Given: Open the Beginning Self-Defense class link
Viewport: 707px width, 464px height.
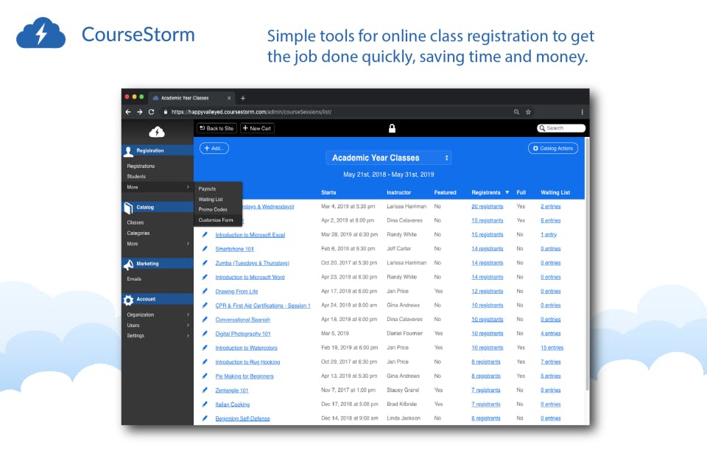Looking at the screenshot, I should tap(242, 418).
